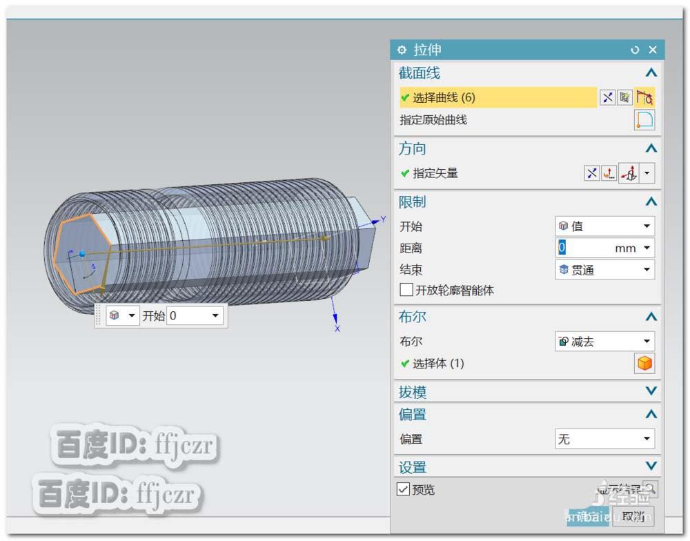Viewport: 690px width, 541px height.
Task: Select the sketch section icon under 截面线
Action: (644, 119)
